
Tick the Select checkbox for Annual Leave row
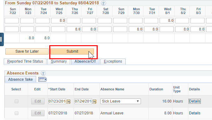[17, 113]
